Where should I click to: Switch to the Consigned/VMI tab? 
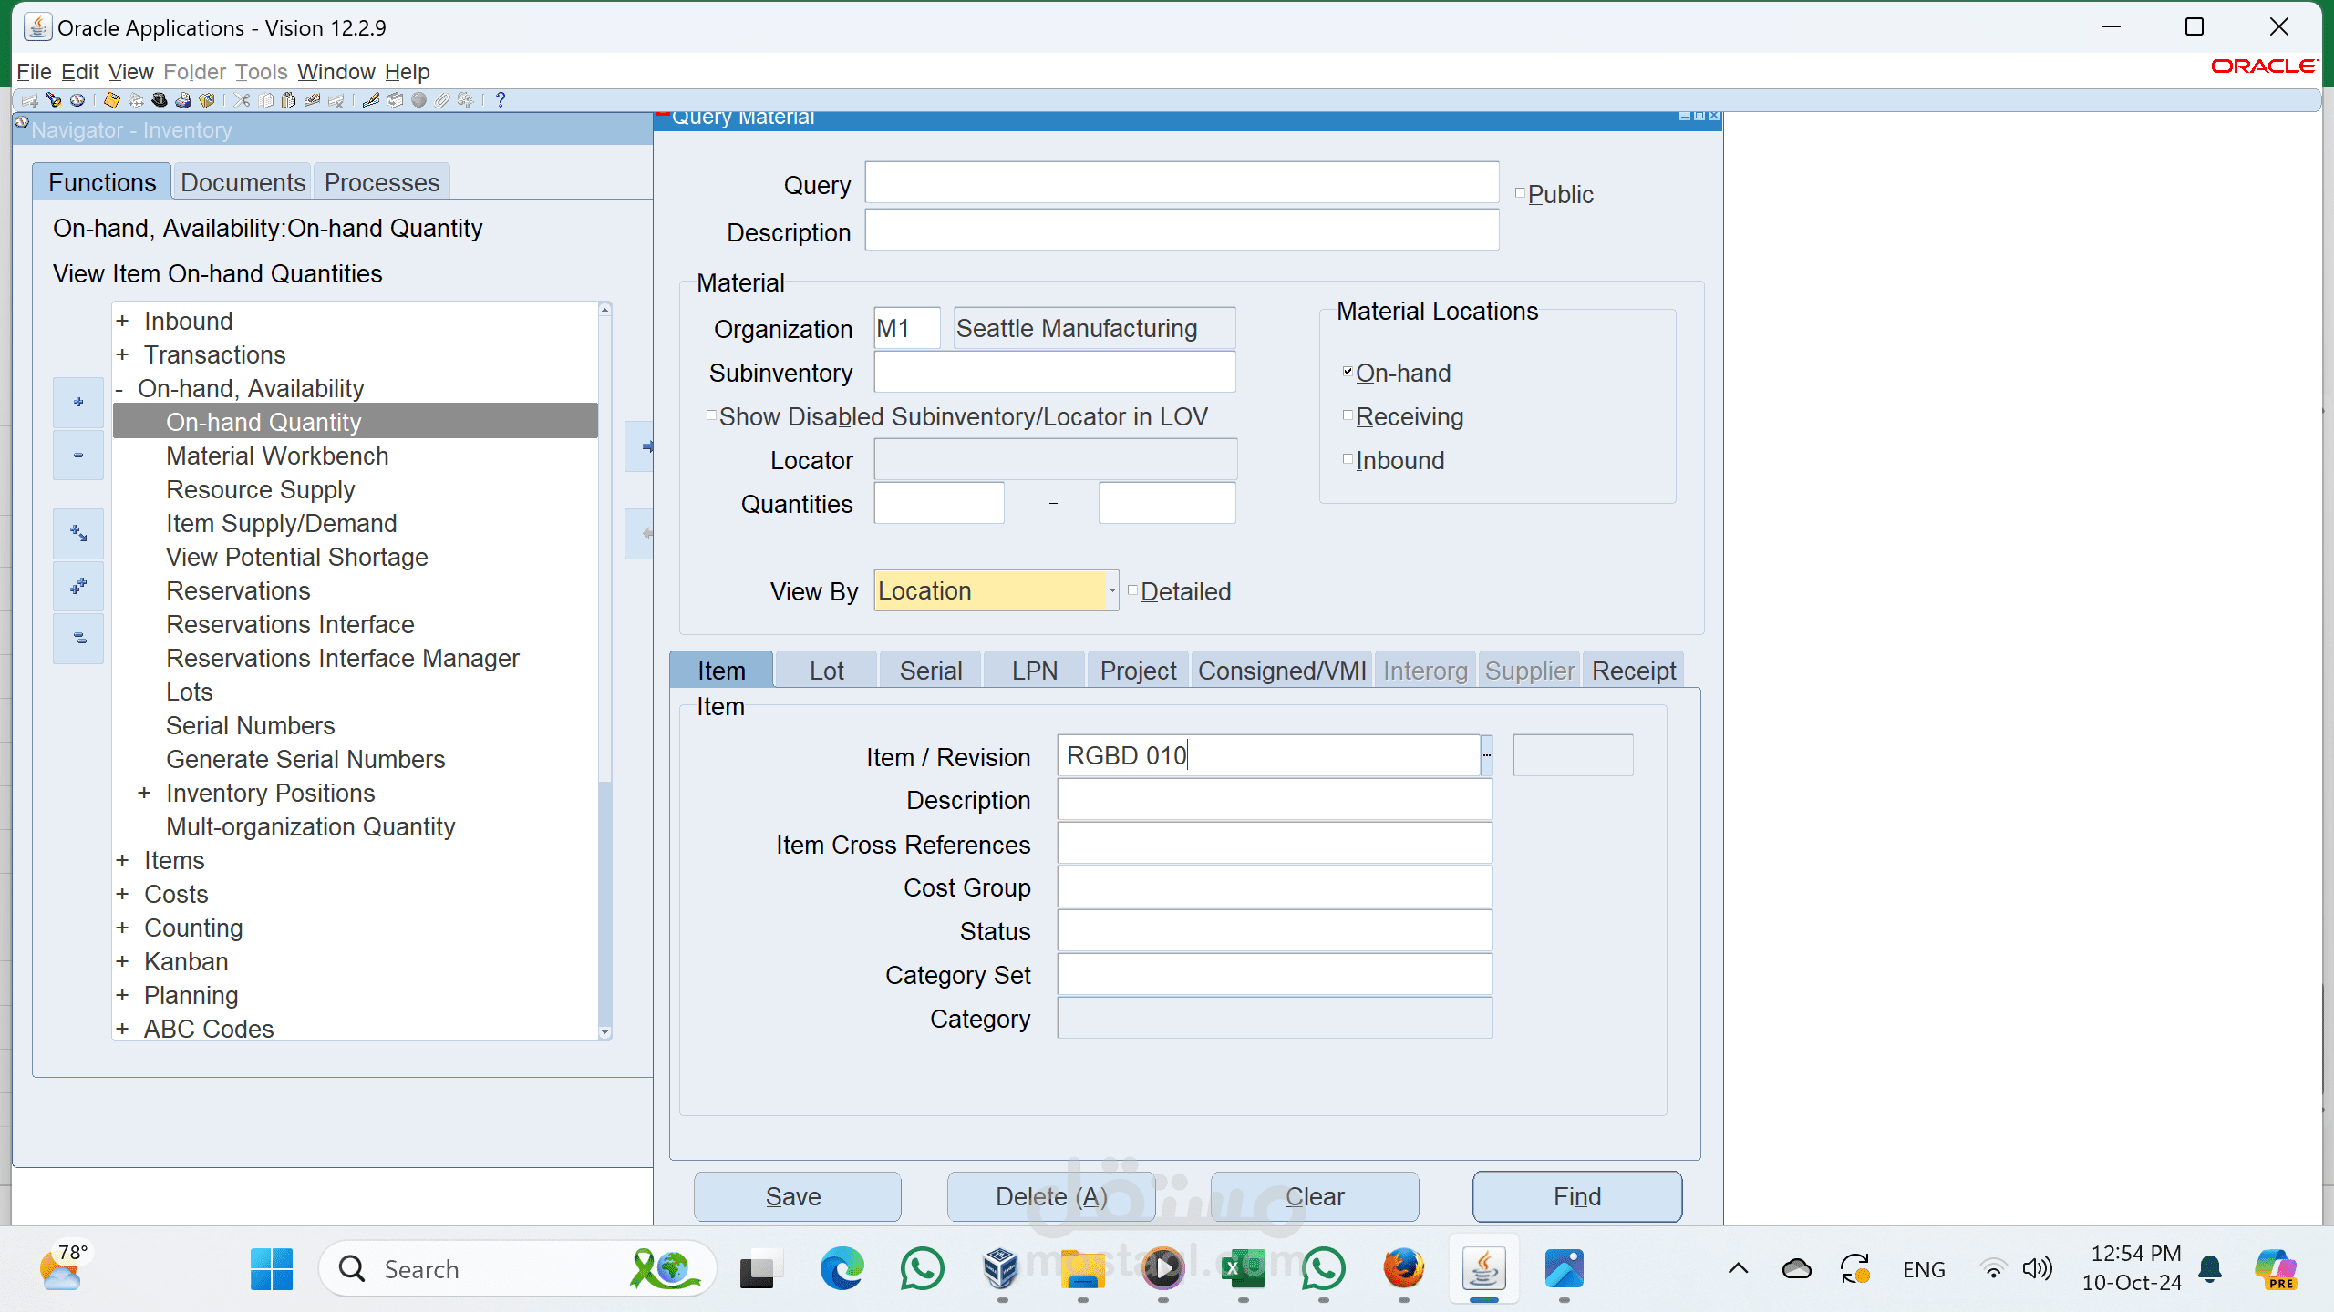coord(1282,671)
